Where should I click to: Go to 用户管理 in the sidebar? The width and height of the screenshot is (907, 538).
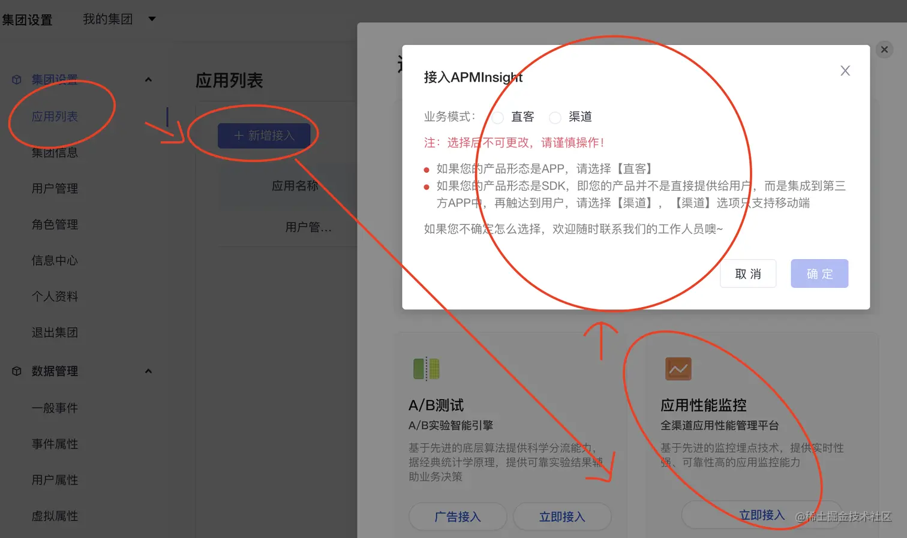(x=55, y=188)
